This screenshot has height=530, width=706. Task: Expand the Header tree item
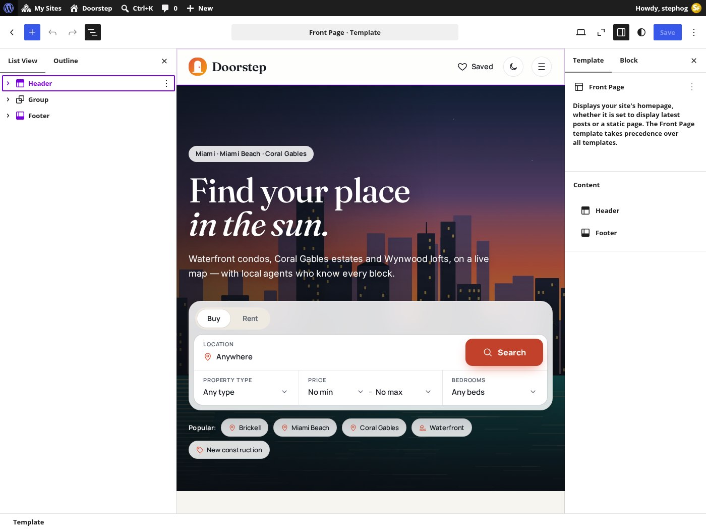pyautogui.click(x=8, y=83)
